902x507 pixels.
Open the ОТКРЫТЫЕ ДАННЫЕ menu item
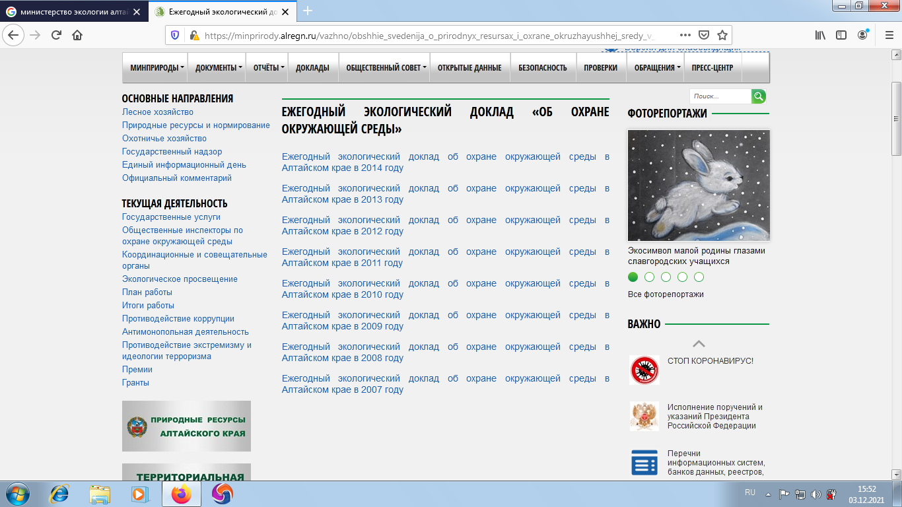point(469,67)
